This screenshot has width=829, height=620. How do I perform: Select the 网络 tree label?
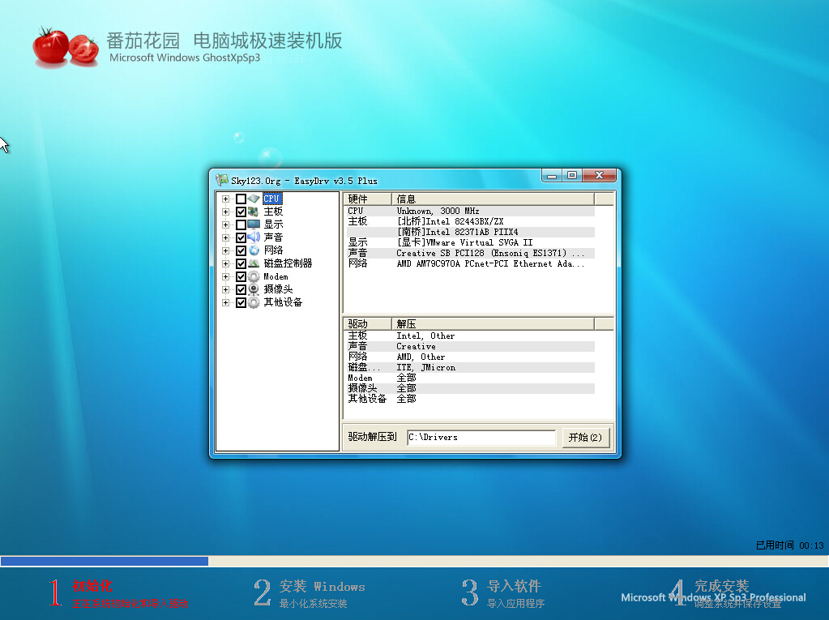point(273,250)
